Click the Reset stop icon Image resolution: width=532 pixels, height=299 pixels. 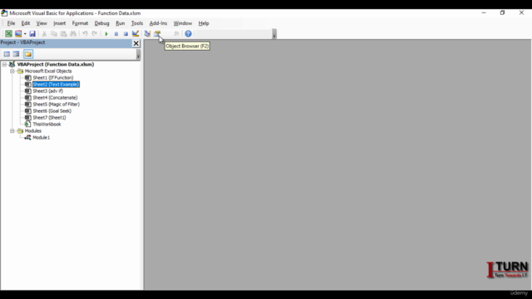[126, 33]
